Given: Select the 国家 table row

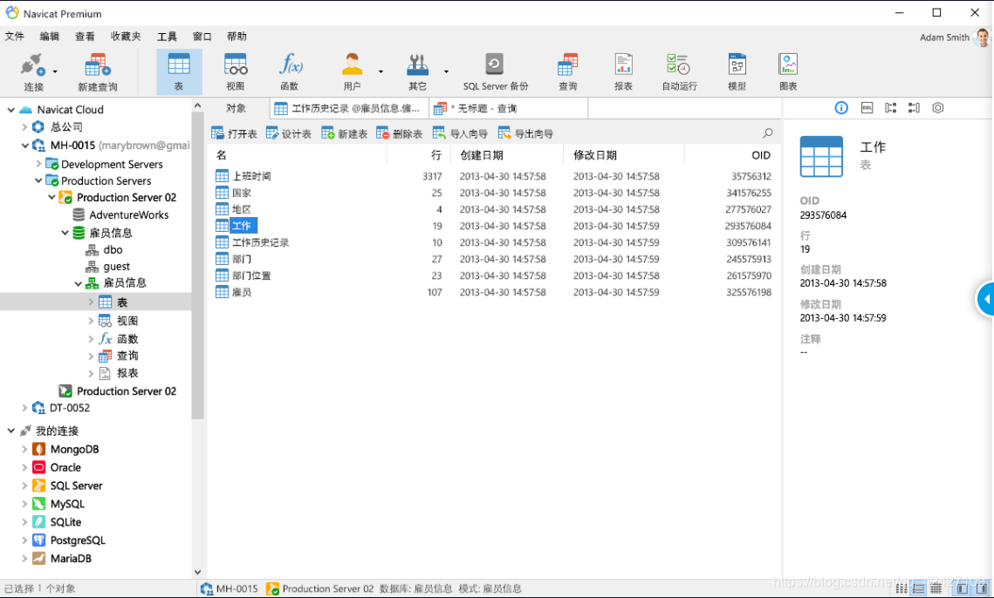Looking at the screenshot, I should coord(494,193).
